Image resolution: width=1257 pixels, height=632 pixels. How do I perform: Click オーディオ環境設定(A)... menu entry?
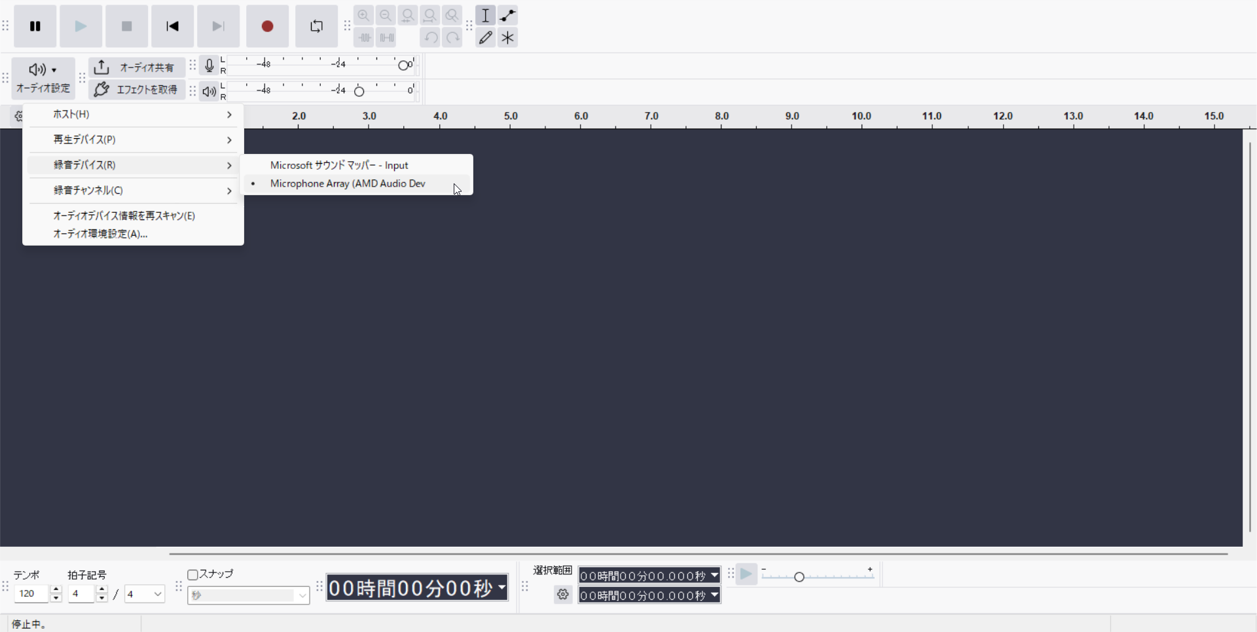click(100, 234)
